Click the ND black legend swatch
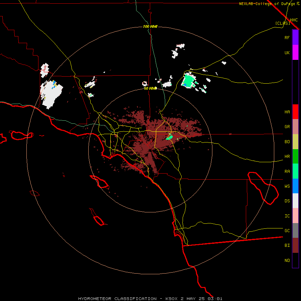Viewport: 301px width, 301px height. click(295, 260)
